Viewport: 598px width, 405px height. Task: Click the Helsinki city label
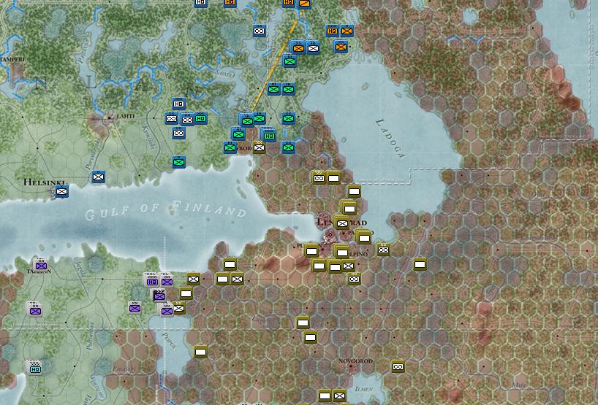44,182
